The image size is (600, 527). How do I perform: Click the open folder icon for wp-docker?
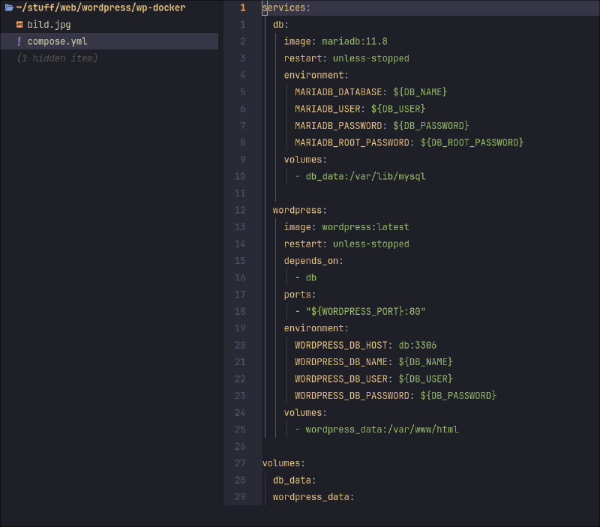tap(9, 7)
